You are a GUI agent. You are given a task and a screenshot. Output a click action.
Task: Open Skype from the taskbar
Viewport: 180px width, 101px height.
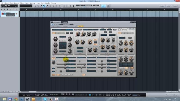click(45, 99)
